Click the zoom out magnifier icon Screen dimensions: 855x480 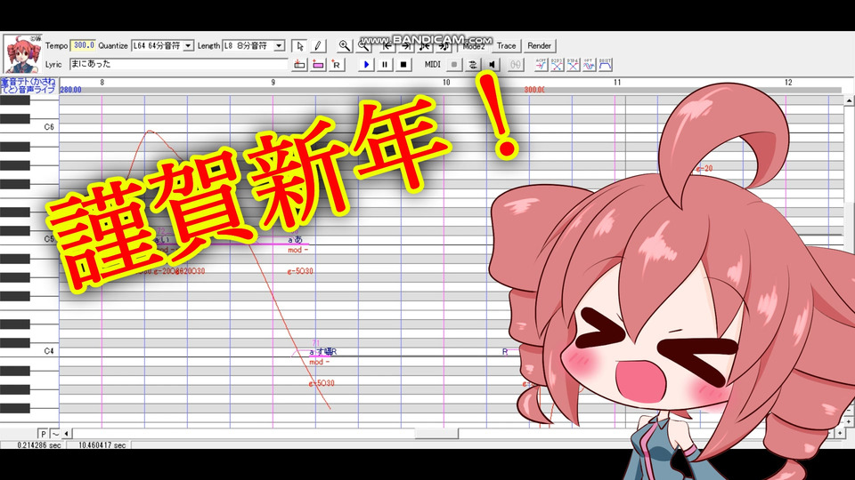363,46
